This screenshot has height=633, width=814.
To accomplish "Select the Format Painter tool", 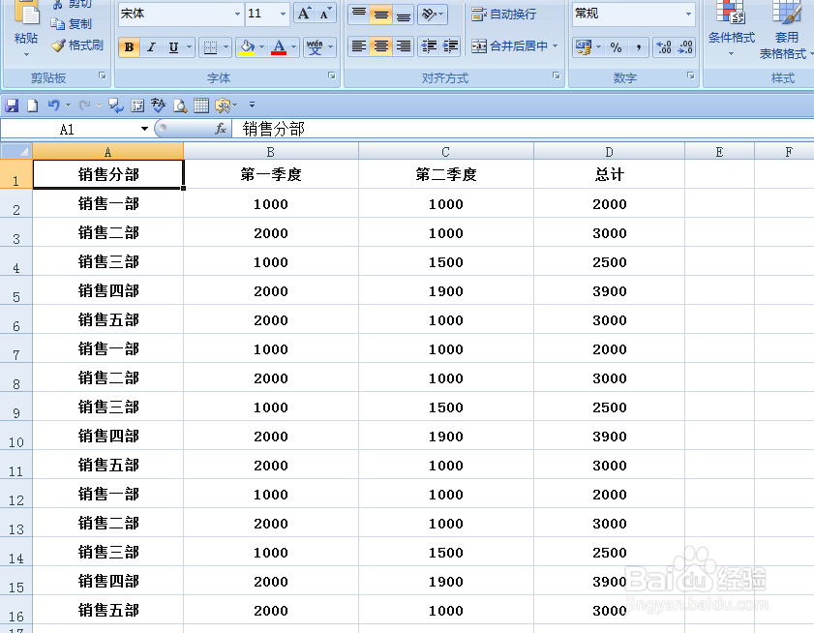I will 75,44.
